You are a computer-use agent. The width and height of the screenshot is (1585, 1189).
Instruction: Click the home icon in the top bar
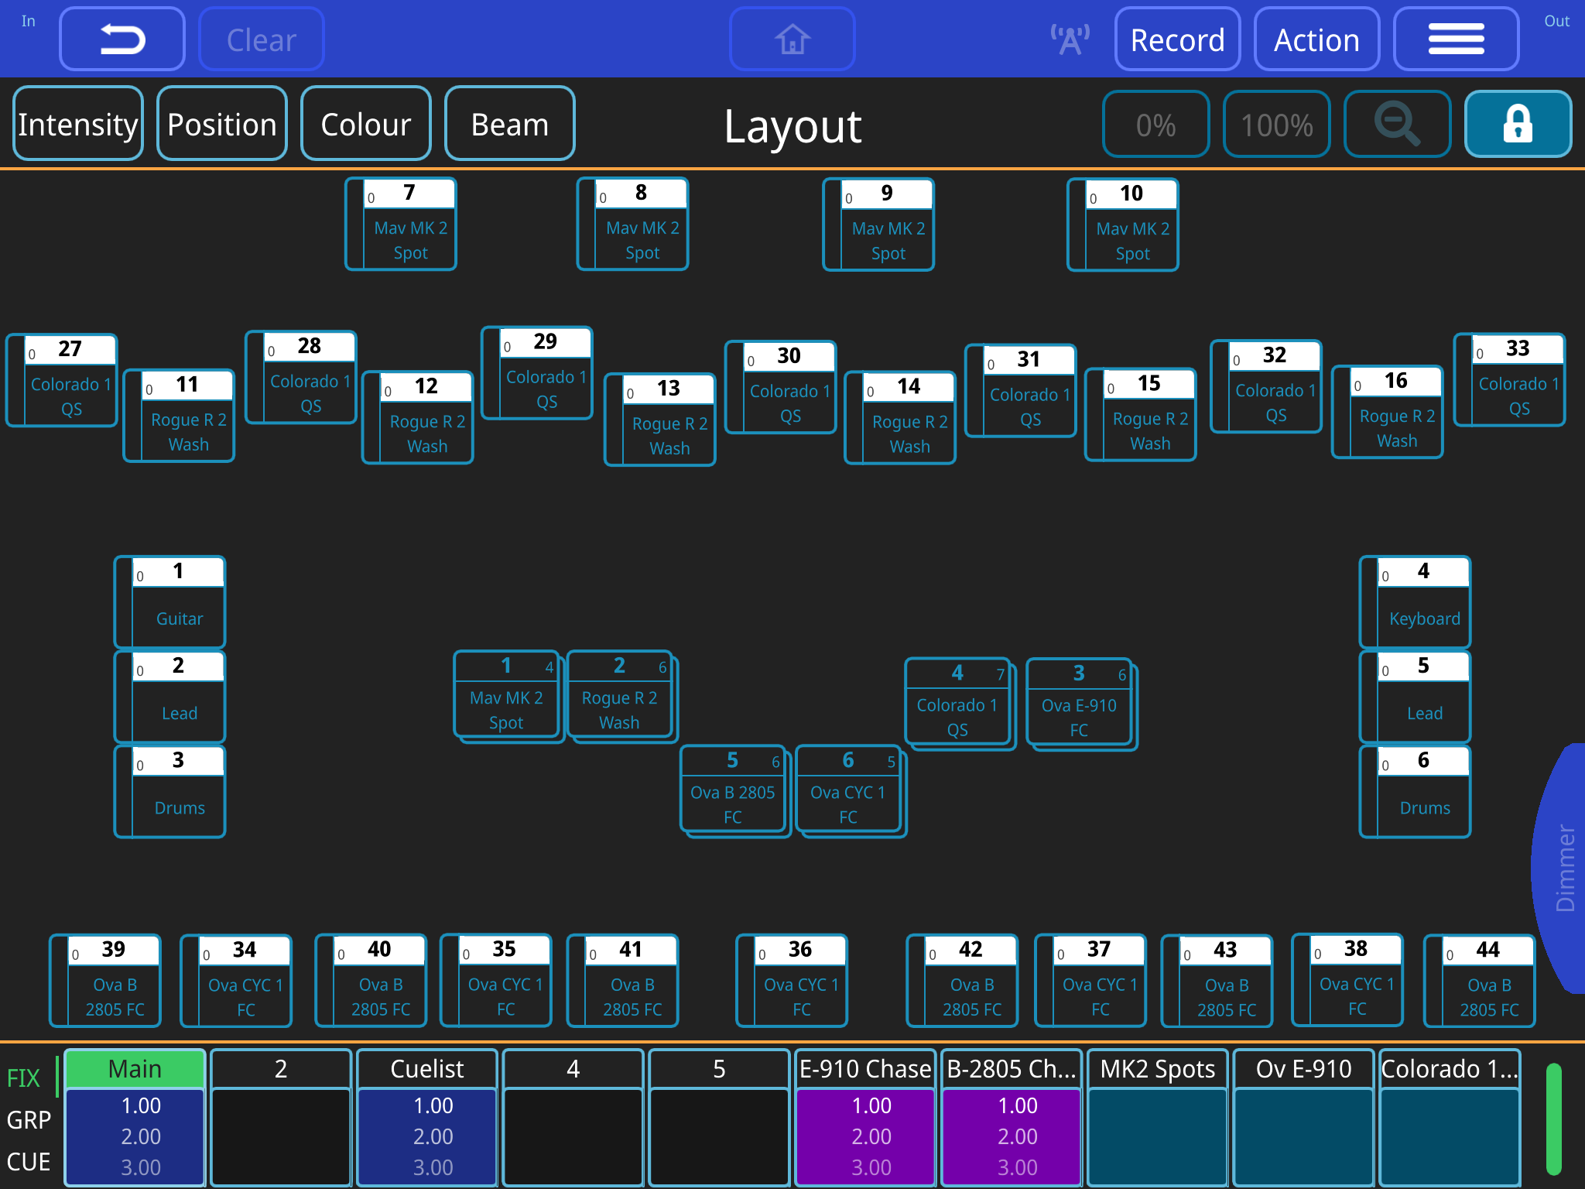(792, 39)
